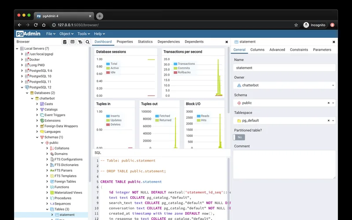Open the Advanced tab
The width and height of the screenshot is (352, 220).
(277, 50)
